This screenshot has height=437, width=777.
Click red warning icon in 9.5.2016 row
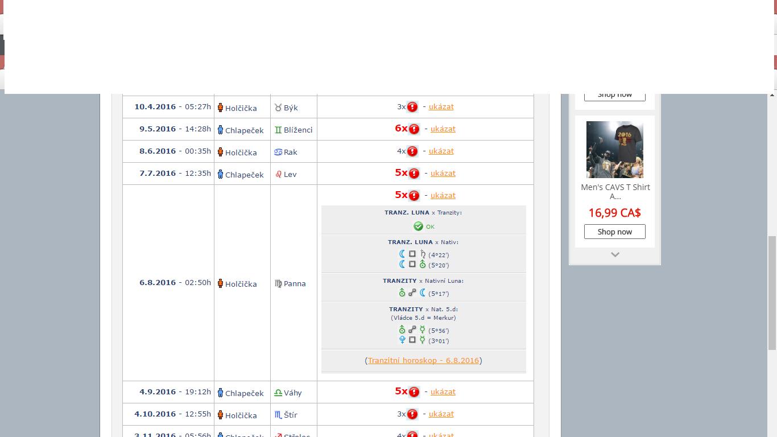tap(414, 129)
